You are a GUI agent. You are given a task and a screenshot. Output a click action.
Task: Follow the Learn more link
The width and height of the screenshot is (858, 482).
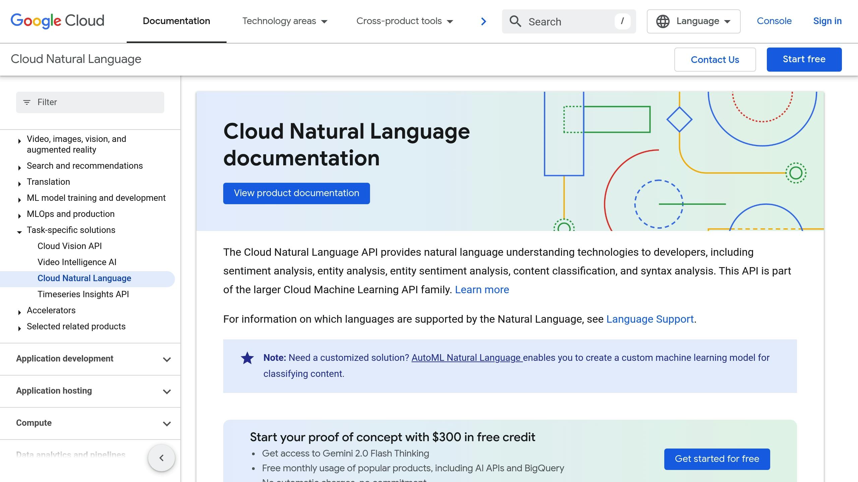(x=482, y=290)
